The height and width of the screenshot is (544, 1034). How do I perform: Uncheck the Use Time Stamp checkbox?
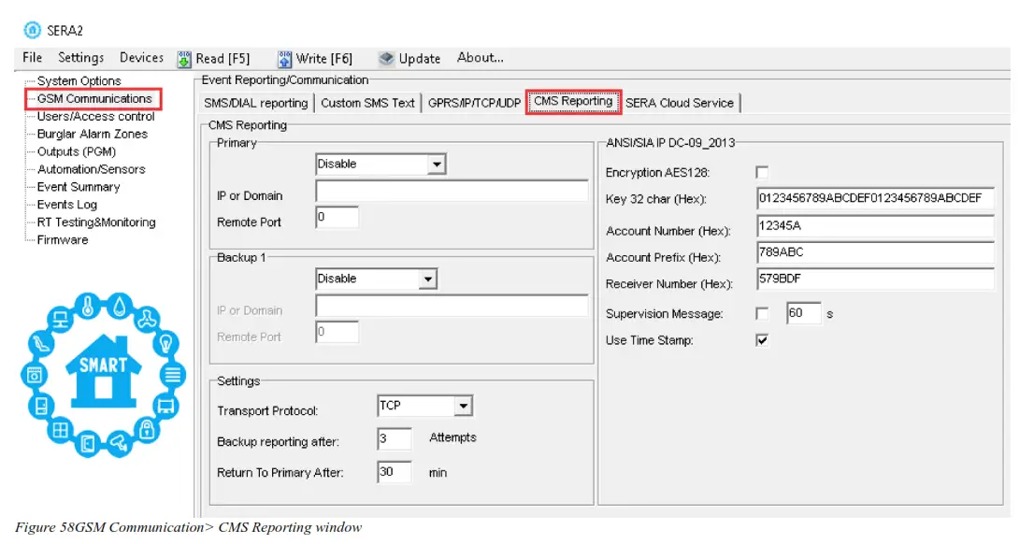pyautogui.click(x=762, y=340)
